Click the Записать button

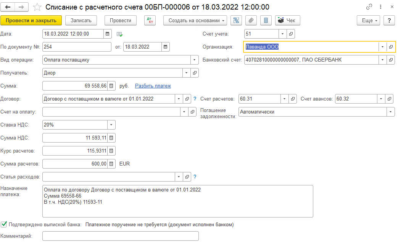pyautogui.click(x=81, y=21)
